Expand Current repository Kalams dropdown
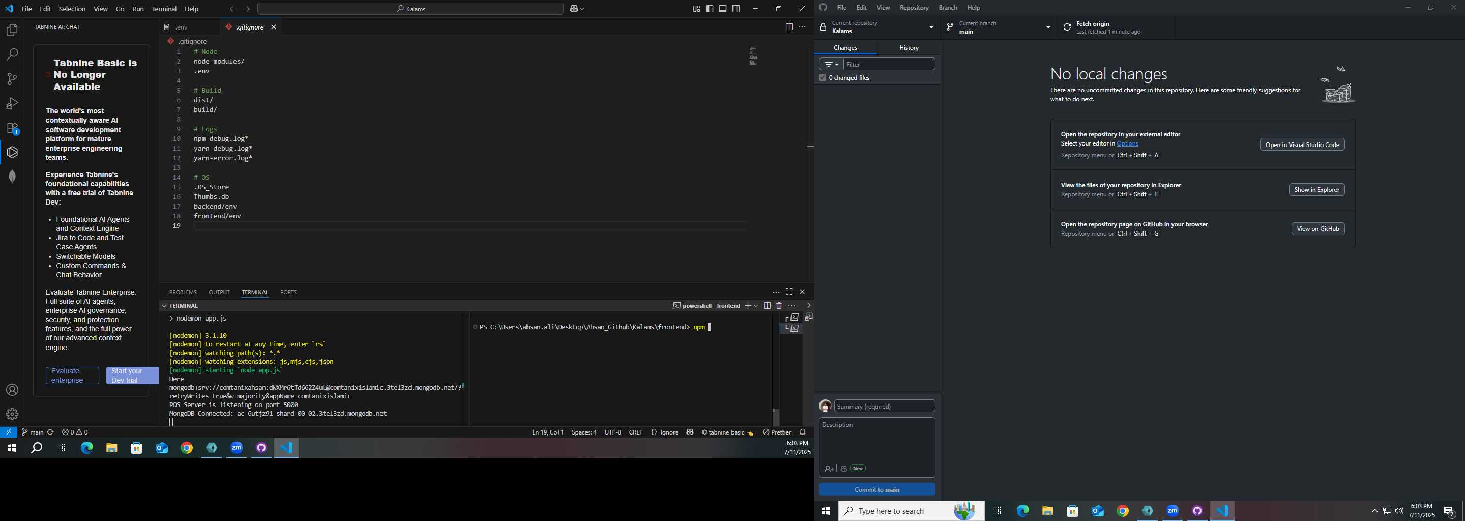The height and width of the screenshot is (521, 1465). click(877, 27)
